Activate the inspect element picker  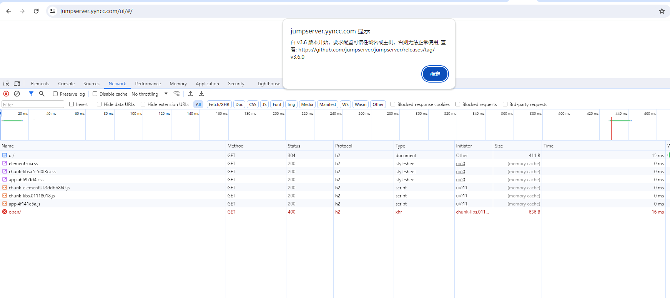coord(6,83)
